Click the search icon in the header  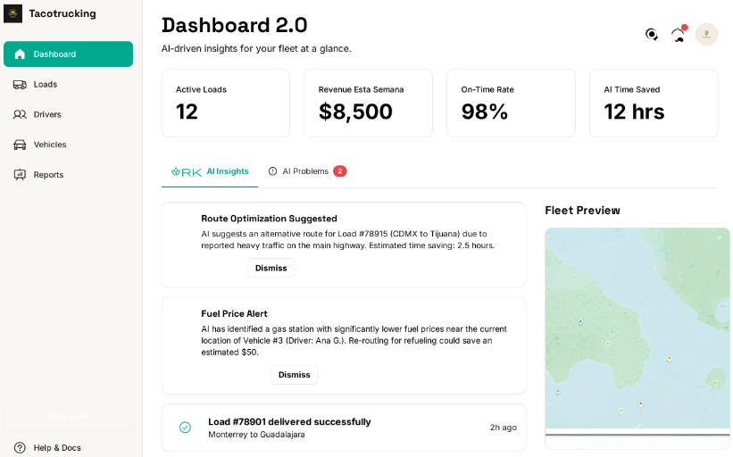coord(652,34)
